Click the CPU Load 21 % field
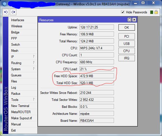Viewport: 162px width, 136px height. pos(97,69)
